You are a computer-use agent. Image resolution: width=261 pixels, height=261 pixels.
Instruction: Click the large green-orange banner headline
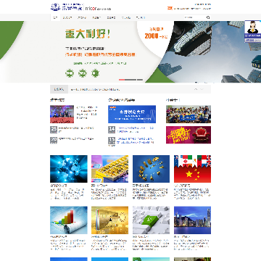88,34
